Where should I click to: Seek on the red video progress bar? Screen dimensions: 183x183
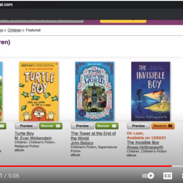86,166
